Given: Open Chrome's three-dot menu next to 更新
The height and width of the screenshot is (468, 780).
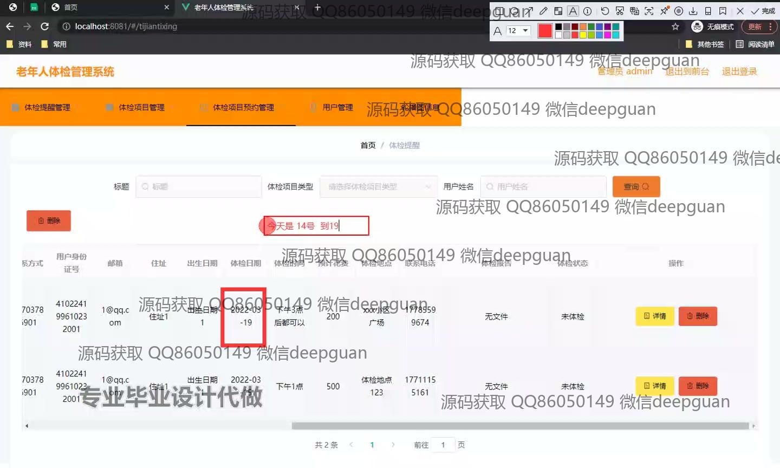Looking at the screenshot, I should [771, 27].
